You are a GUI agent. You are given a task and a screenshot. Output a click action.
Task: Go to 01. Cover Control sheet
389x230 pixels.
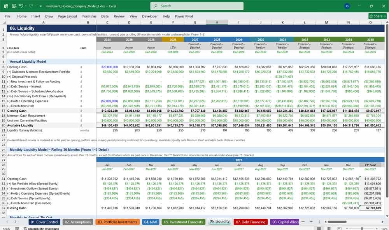point(44,222)
